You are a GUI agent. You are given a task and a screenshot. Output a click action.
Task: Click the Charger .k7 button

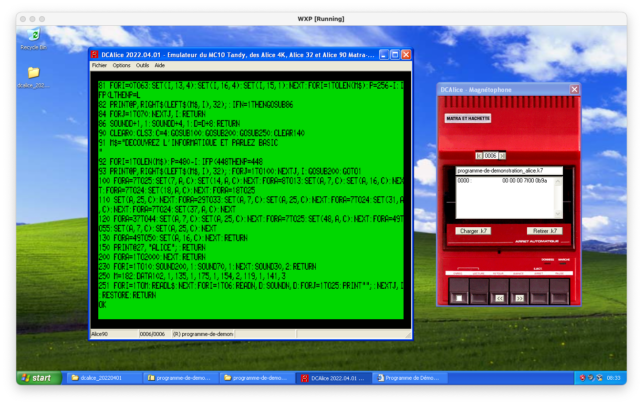[474, 231]
